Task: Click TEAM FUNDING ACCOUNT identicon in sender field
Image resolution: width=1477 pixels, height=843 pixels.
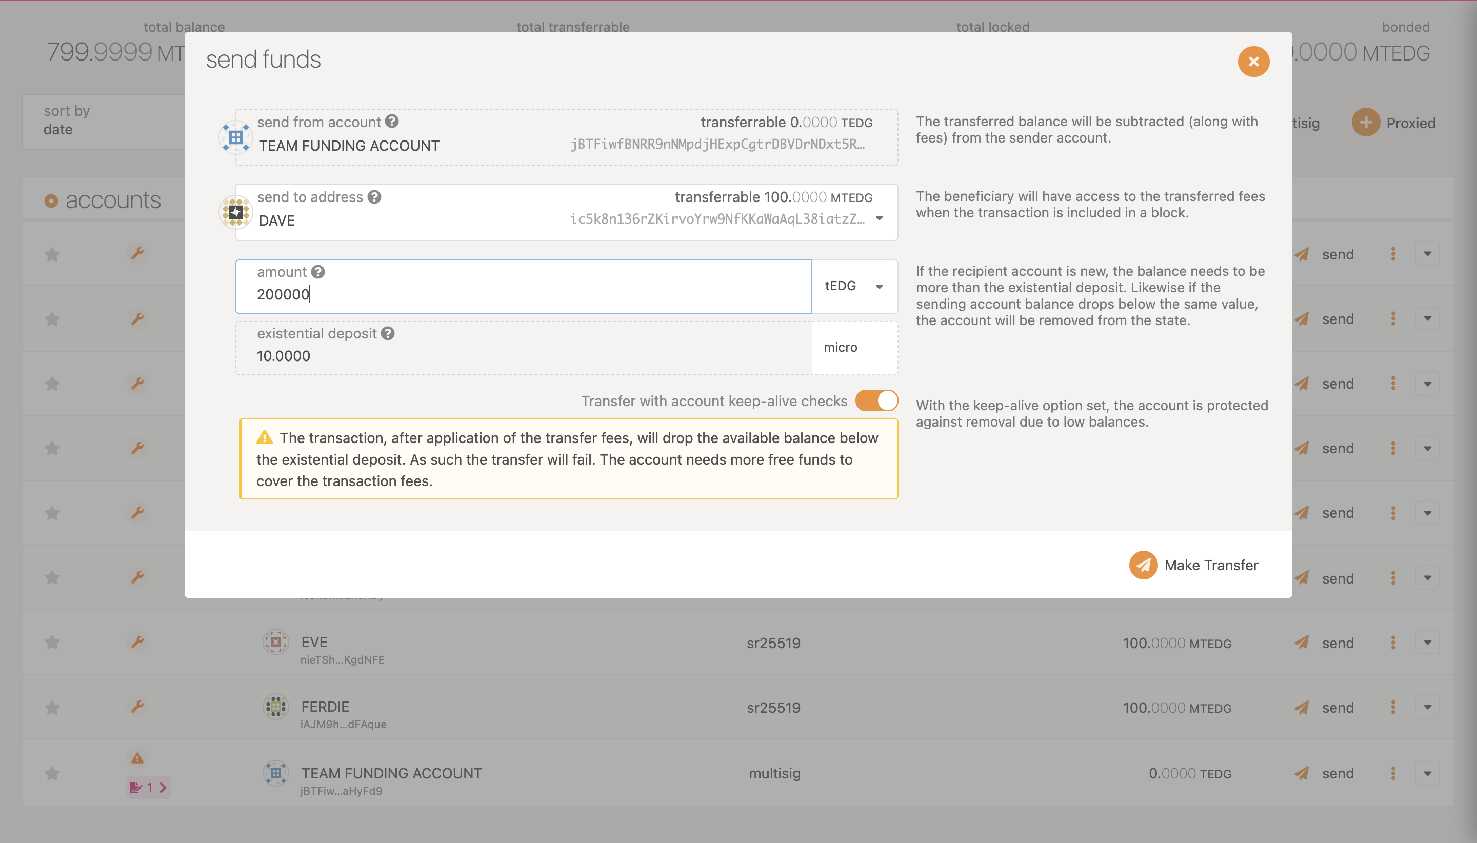Action: (x=235, y=137)
